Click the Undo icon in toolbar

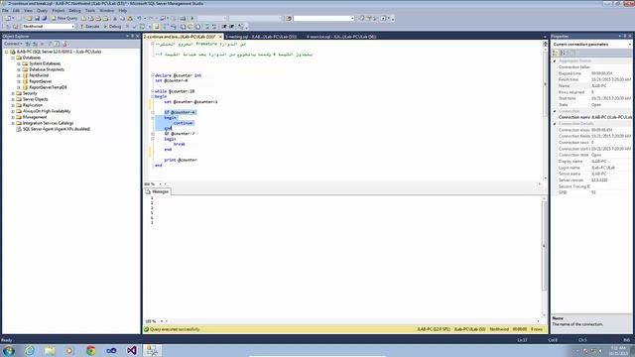(139, 18)
